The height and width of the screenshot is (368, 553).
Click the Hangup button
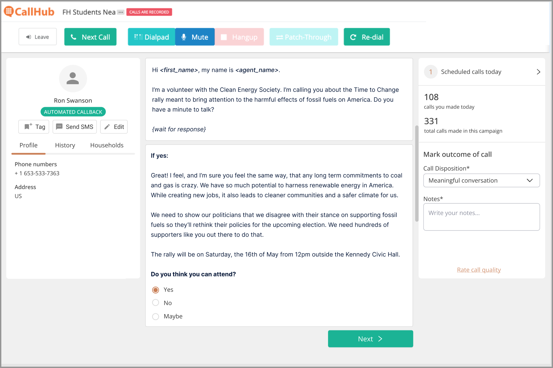click(x=239, y=37)
